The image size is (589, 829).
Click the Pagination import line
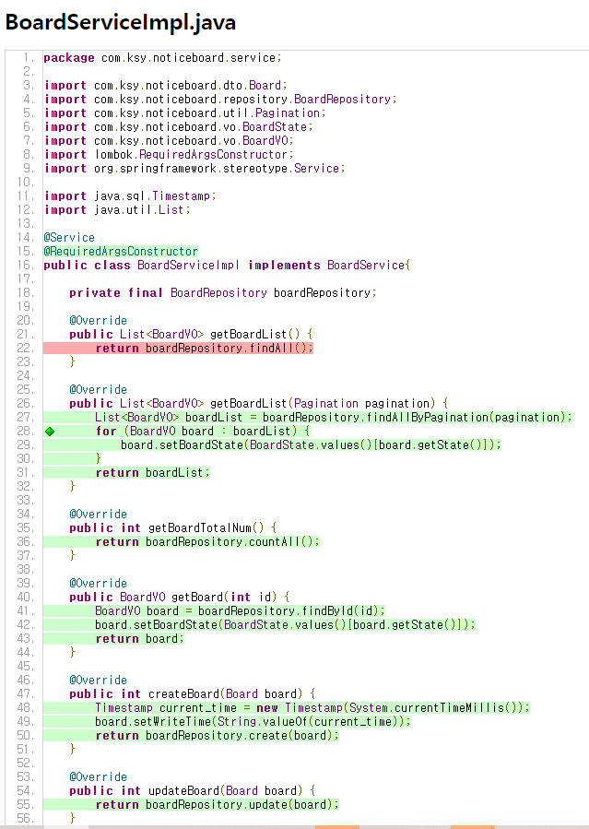coord(185,113)
